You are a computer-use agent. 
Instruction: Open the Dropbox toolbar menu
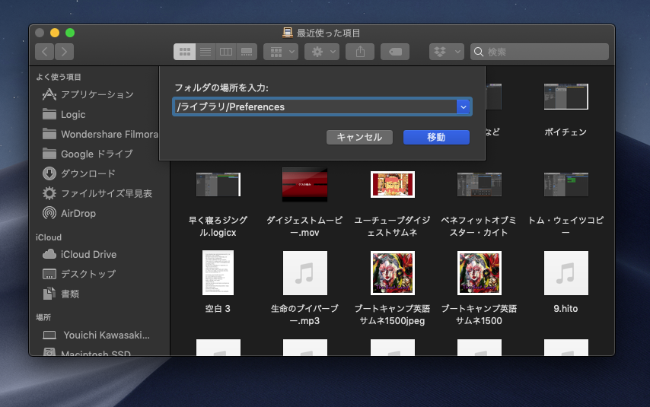(x=446, y=52)
